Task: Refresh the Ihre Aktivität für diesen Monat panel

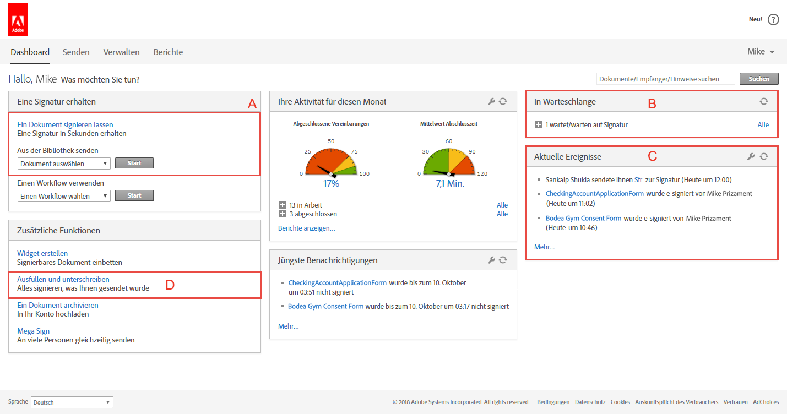Action: (x=503, y=101)
